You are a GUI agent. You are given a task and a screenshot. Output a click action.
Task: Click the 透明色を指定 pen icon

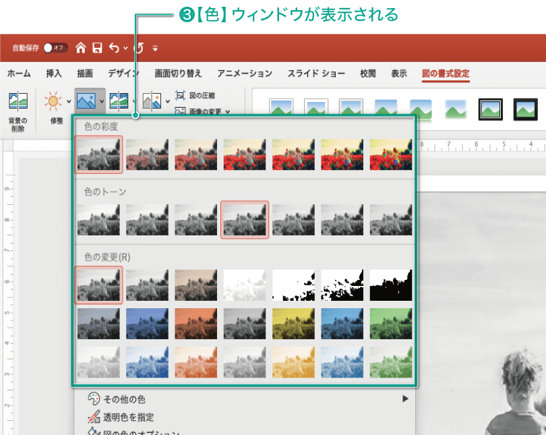[94, 417]
